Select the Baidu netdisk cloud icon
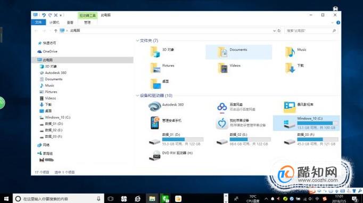 [222, 107]
